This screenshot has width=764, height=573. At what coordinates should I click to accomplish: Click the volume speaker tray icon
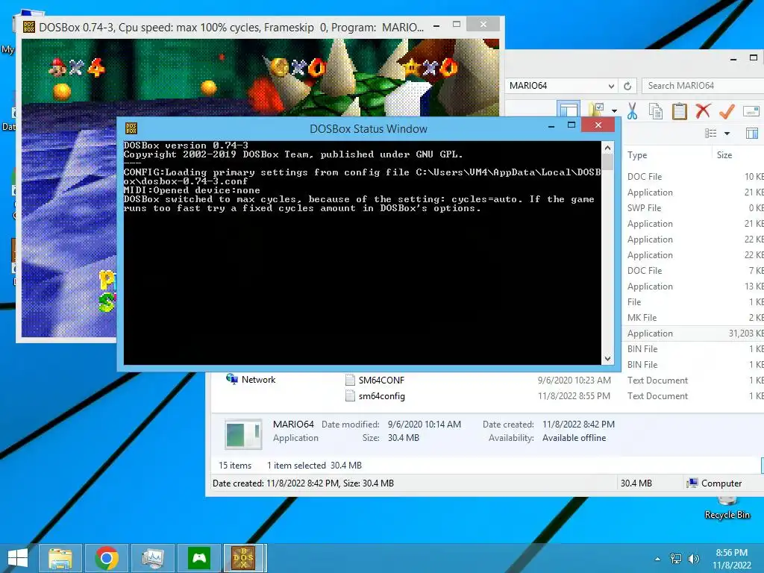click(693, 559)
